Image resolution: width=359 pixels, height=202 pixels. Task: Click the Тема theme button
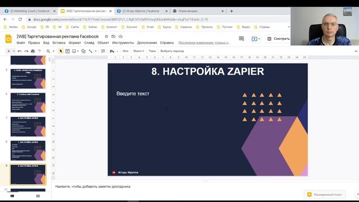click(x=152, y=51)
